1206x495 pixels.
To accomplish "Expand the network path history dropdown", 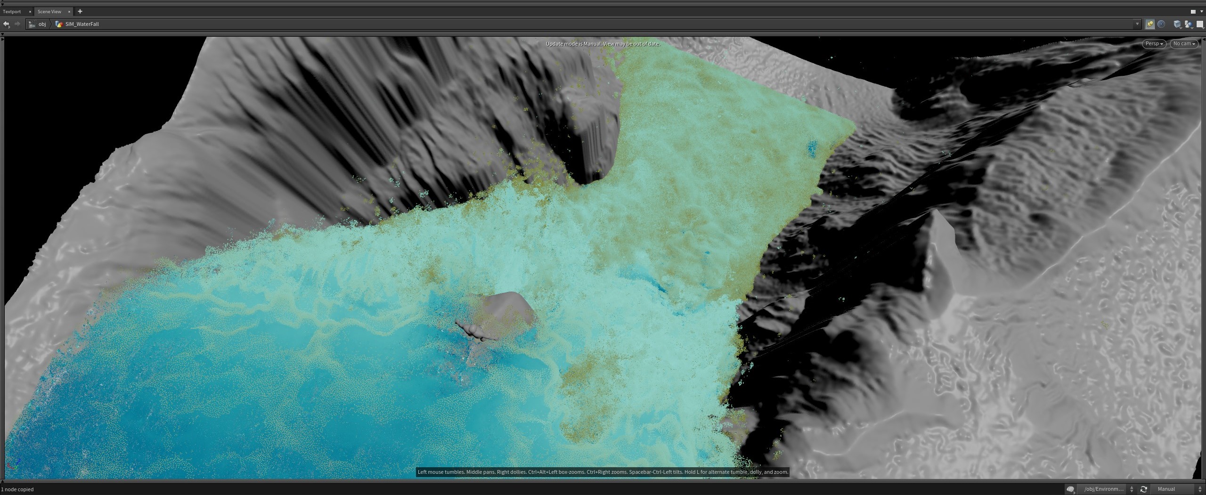I will (x=1137, y=24).
